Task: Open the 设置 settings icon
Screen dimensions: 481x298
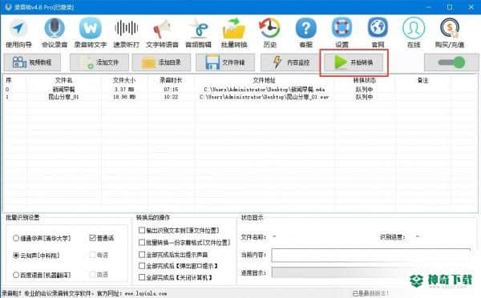Action: click(342, 33)
